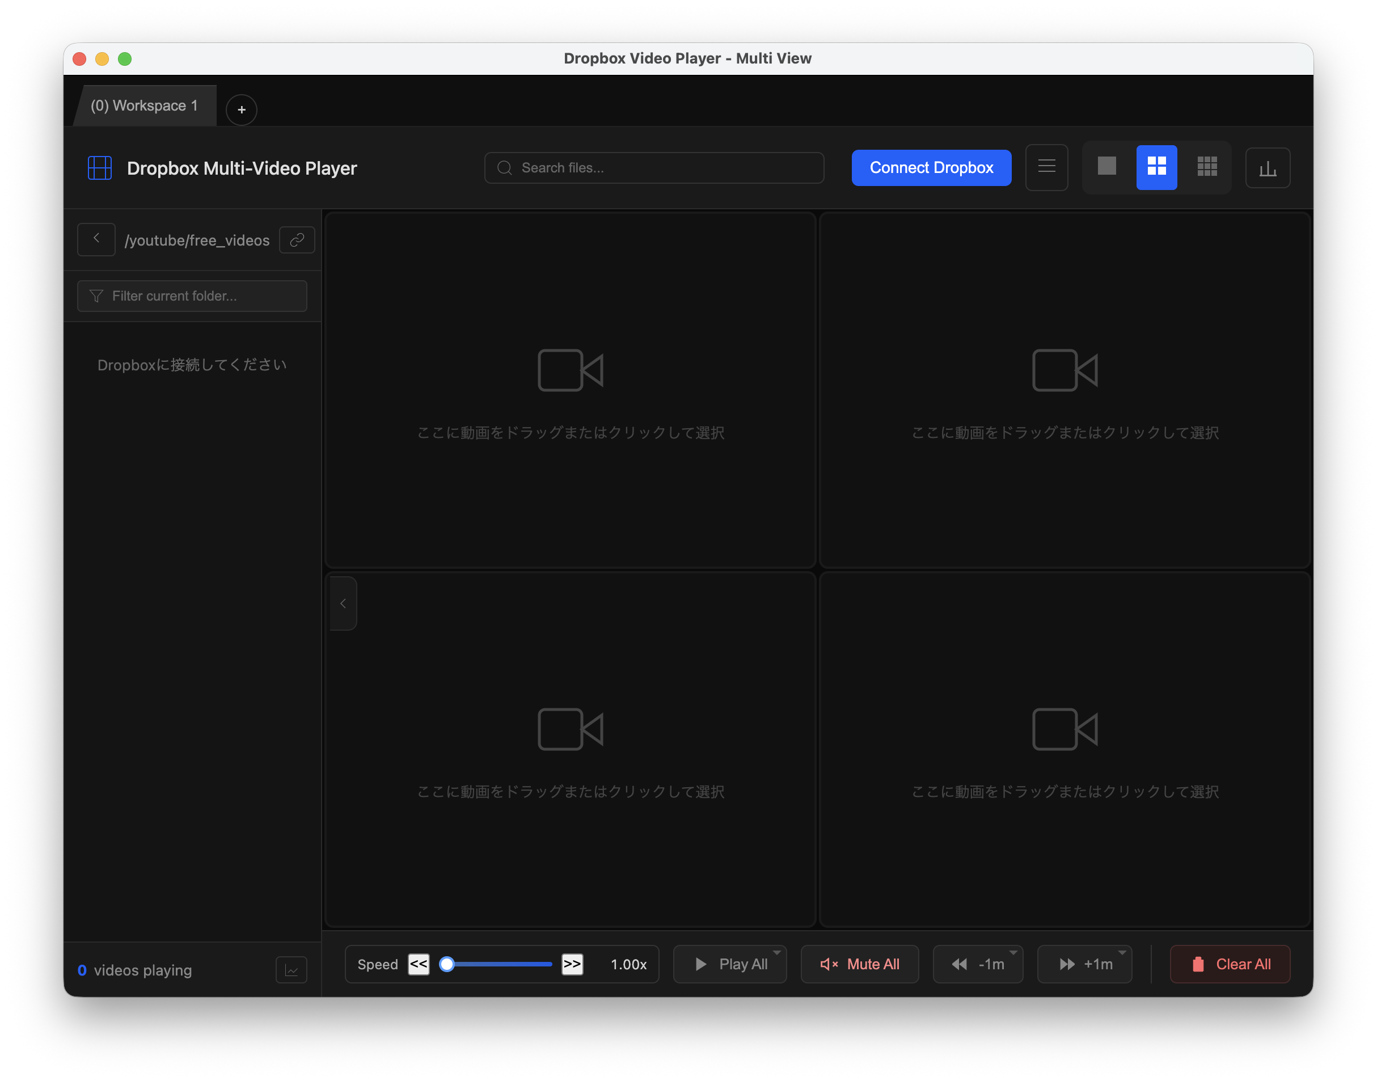Screen dimensions: 1377x1081
Task: Switch to single video layout
Action: [x=1106, y=166]
